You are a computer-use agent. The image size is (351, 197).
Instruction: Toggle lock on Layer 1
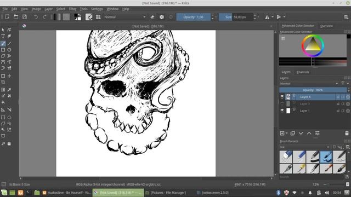pyautogui.click(x=338, y=111)
